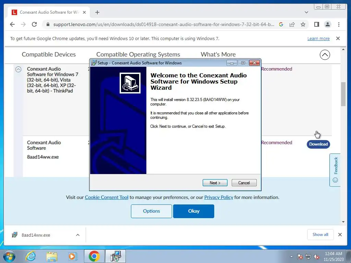
Task: Click the address bar URL field
Action: click(x=164, y=24)
